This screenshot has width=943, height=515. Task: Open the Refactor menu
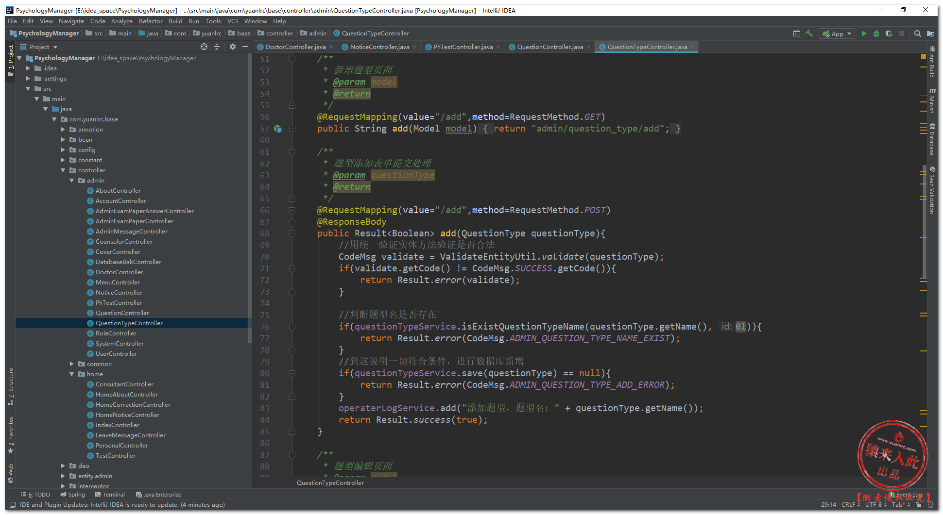click(151, 21)
